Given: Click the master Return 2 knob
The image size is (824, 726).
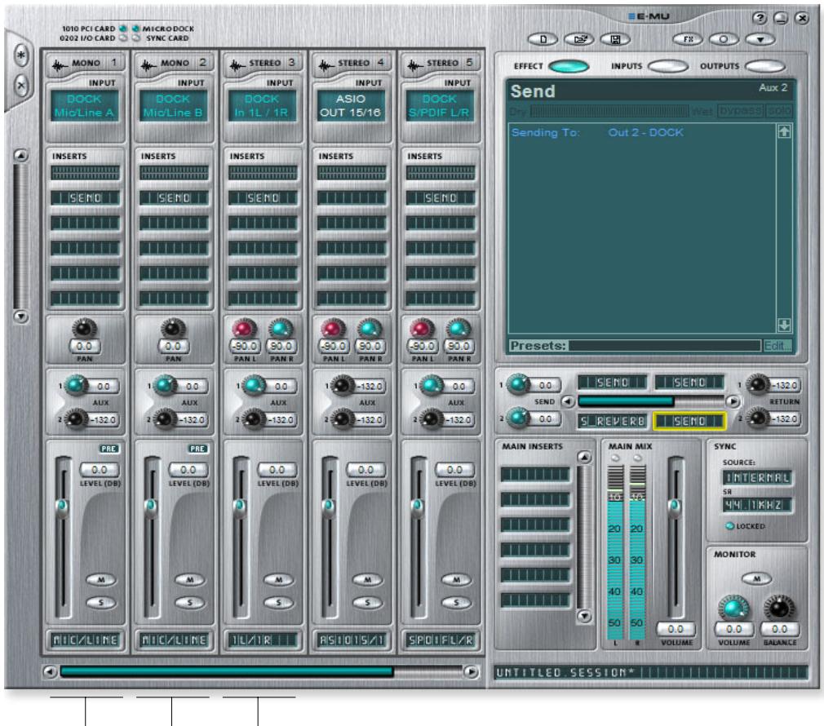Looking at the screenshot, I should click(x=758, y=418).
